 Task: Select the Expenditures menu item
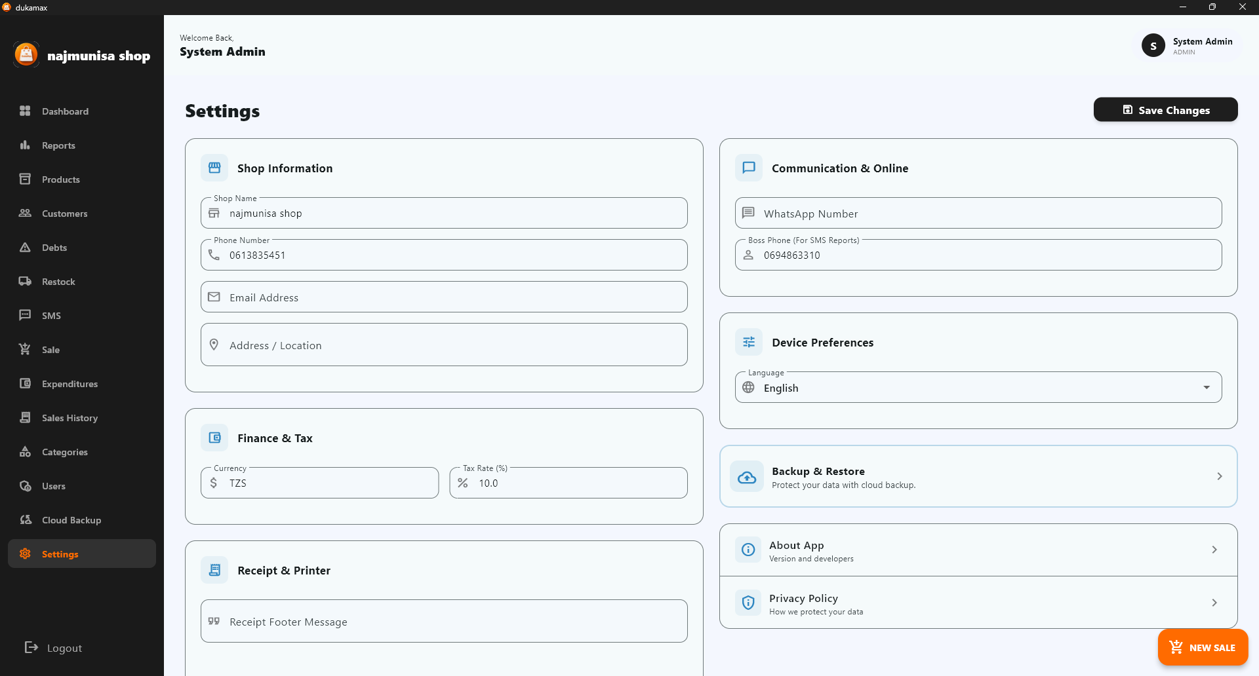click(82, 383)
